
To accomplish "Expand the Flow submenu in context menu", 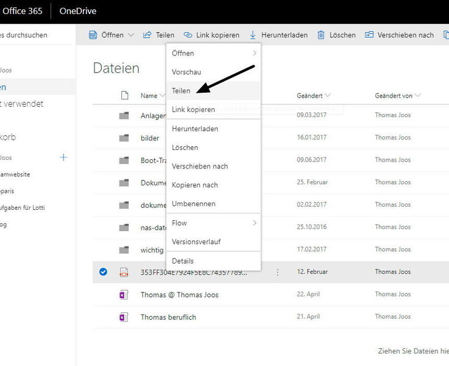I will click(254, 223).
